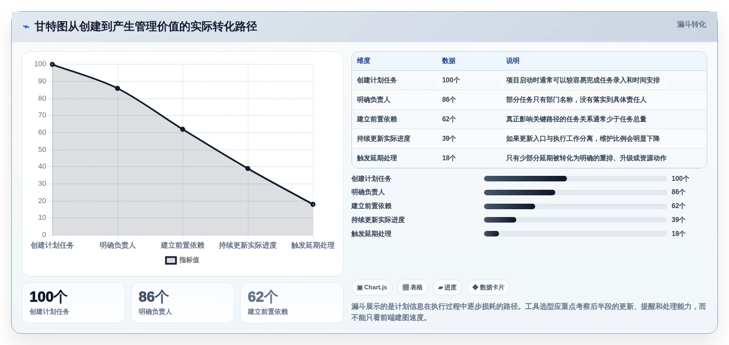
Task: Click the summary paragraph starting with 漏斗展示
Action: click(529, 312)
